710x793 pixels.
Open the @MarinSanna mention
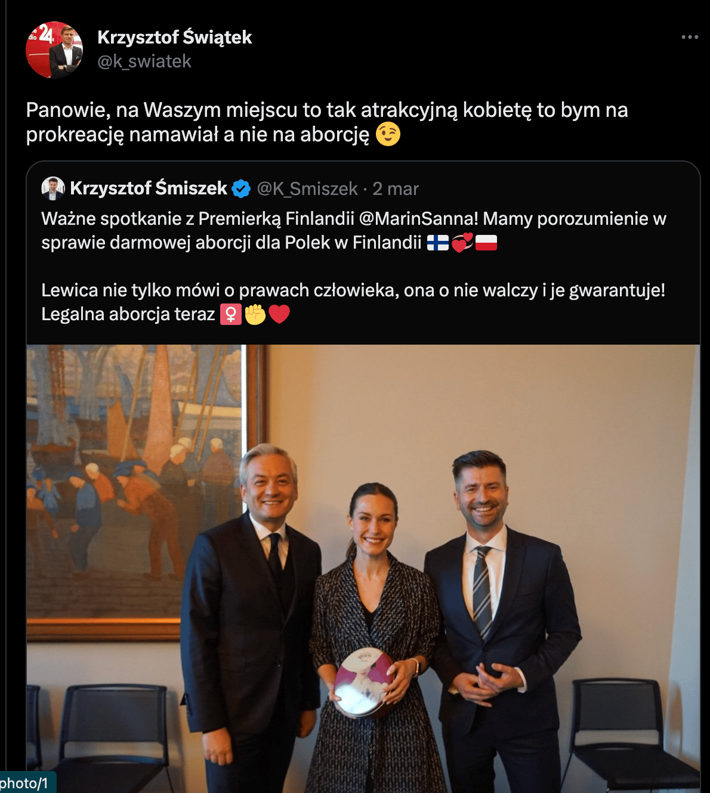[x=419, y=219]
